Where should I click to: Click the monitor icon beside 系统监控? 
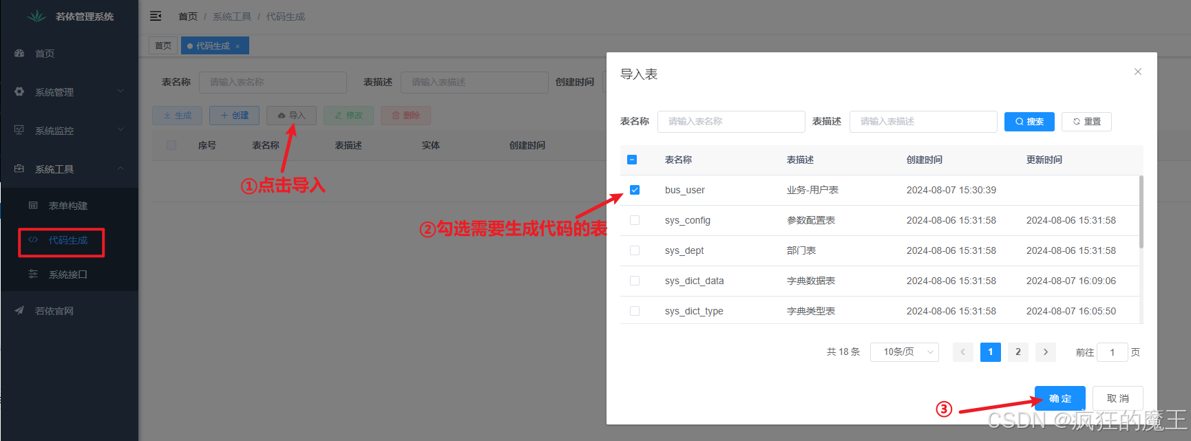coord(19,130)
